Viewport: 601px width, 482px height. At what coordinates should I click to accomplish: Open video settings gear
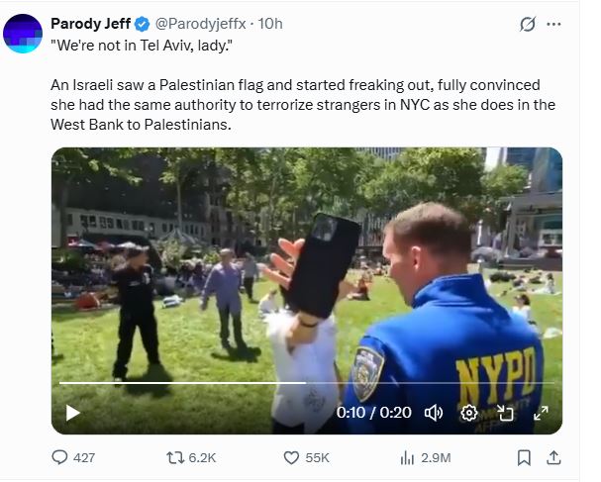click(x=469, y=413)
